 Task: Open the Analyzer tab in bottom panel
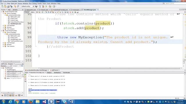(49, 73)
